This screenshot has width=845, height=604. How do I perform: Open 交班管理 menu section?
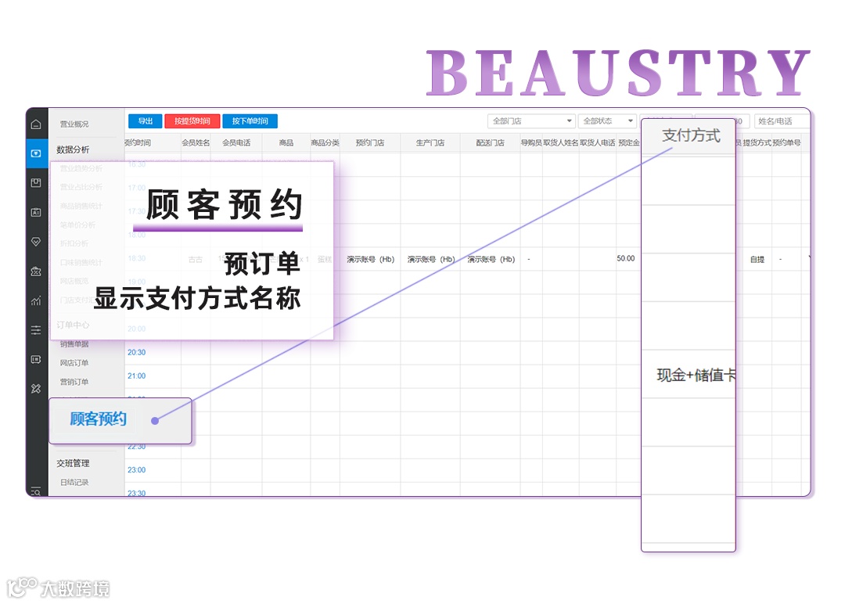click(x=73, y=463)
